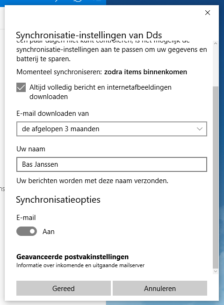The image size is (224, 305).
Task: Turn off the E-mail sync toggle
Action: tap(27, 231)
